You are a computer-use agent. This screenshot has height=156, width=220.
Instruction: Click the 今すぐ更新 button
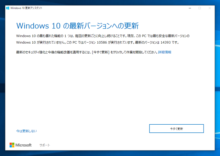(x=176, y=129)
